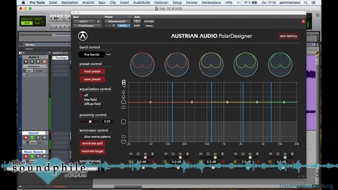The height and width of the screenshot is (190, 338).
Task: Select 'diffuse field' equalization option
Action: (81, 104)
